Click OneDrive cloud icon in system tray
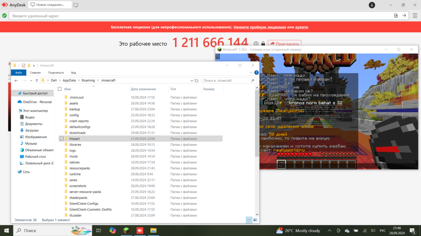 coord(347,231)
